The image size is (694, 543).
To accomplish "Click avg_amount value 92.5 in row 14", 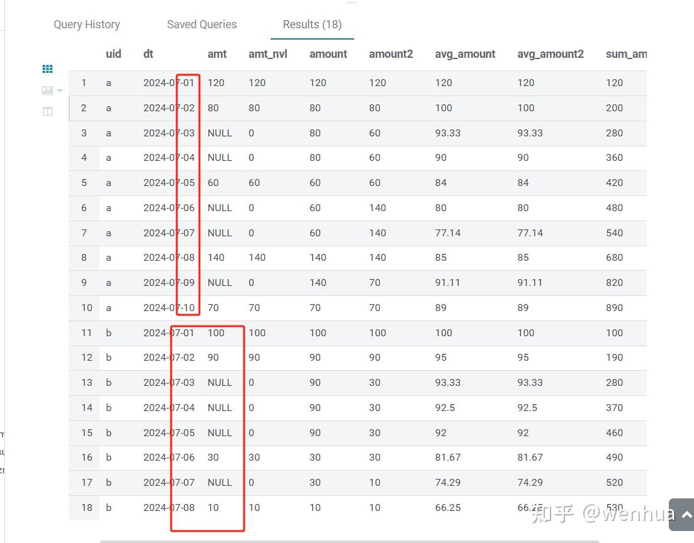I will tap(445, 408).
